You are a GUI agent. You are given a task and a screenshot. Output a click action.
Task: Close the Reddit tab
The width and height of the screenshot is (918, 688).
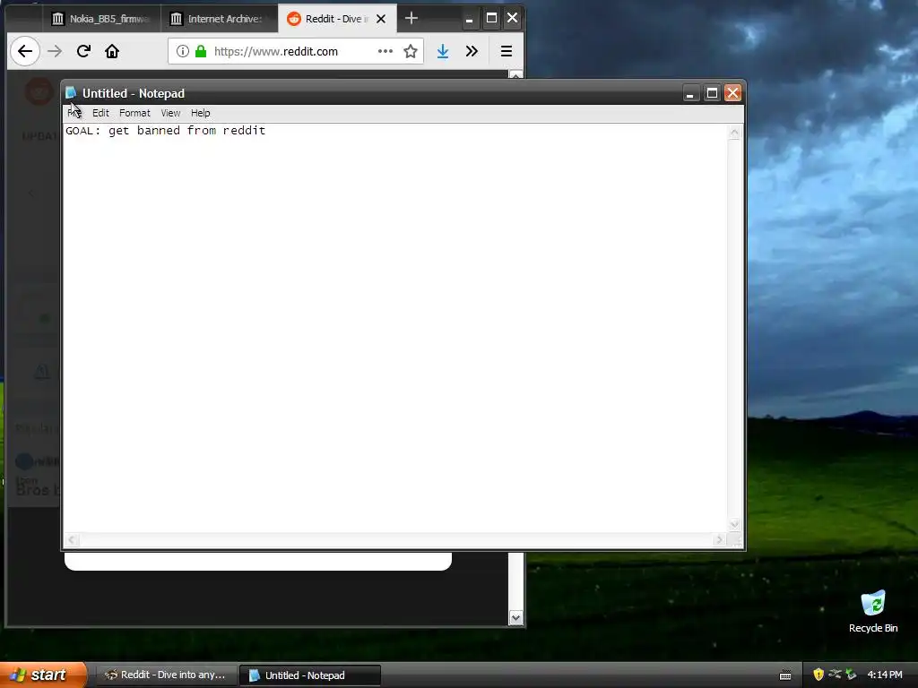pyautogui.click(x=381, y=19)
